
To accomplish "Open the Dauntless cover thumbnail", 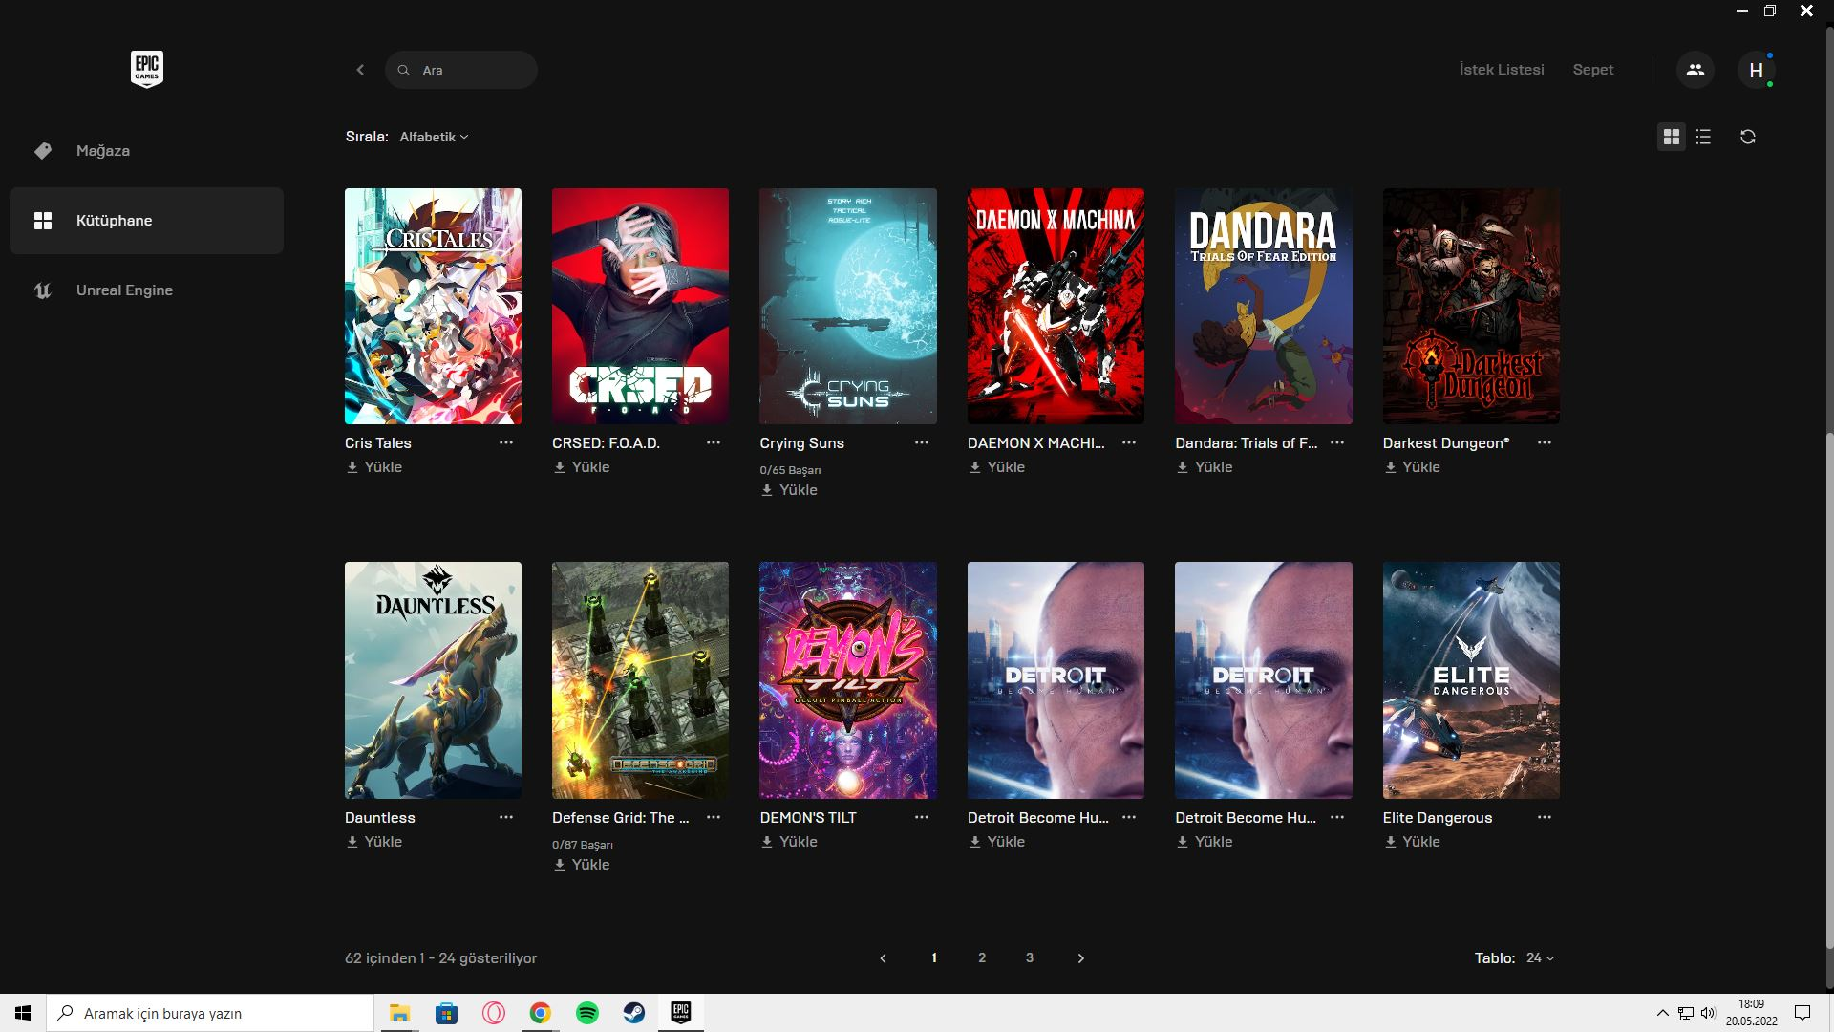I will 433,680.
